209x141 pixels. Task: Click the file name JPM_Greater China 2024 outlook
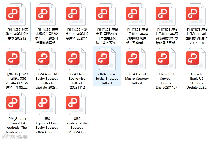pos(17,125)
